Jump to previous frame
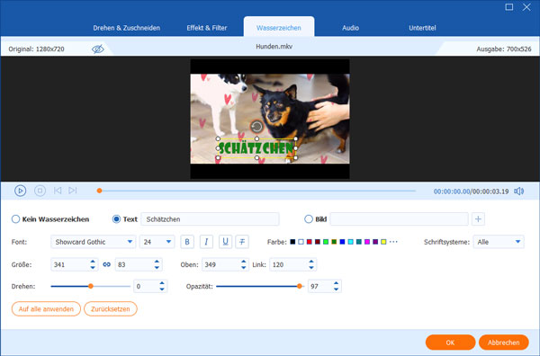The width and height of the screenshot is (540, 356). (58, 191)
